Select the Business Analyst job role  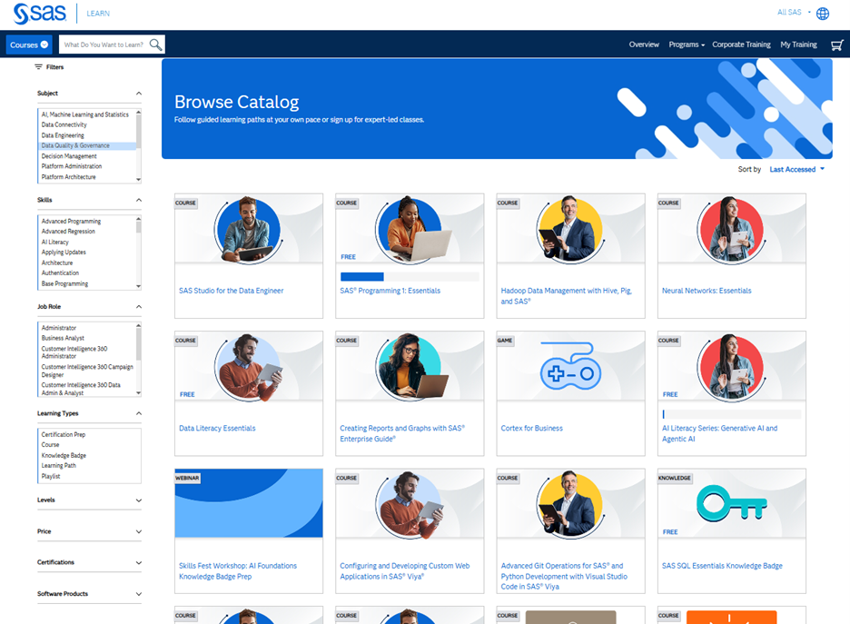click(x=63, y=338)
